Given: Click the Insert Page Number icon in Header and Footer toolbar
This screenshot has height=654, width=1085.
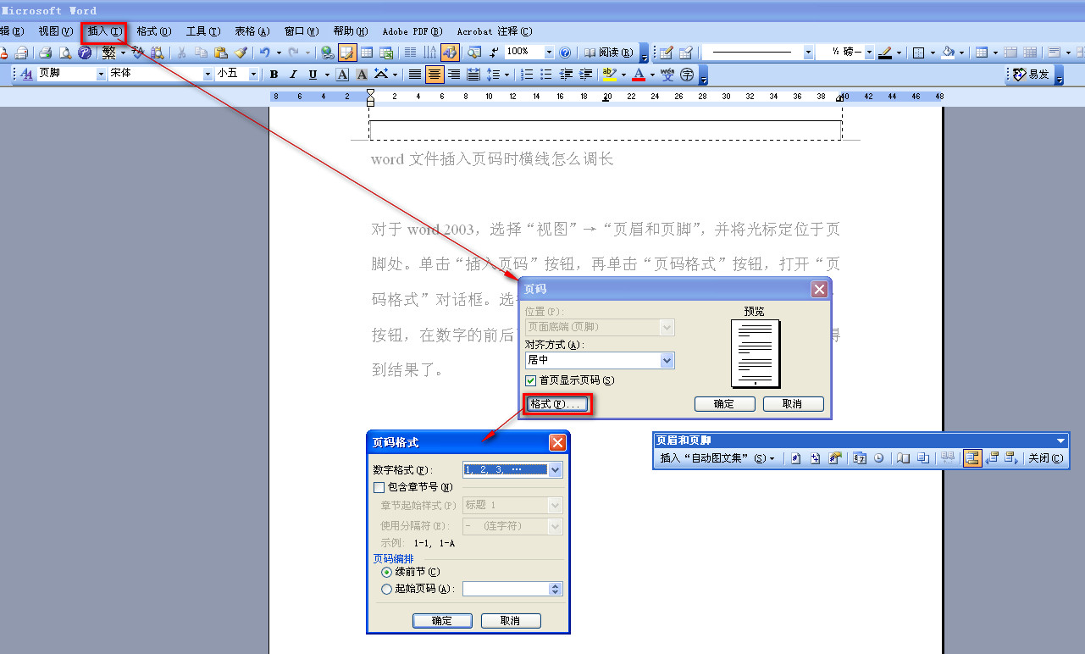Looking at the screenshot, I should click(796, 458).
